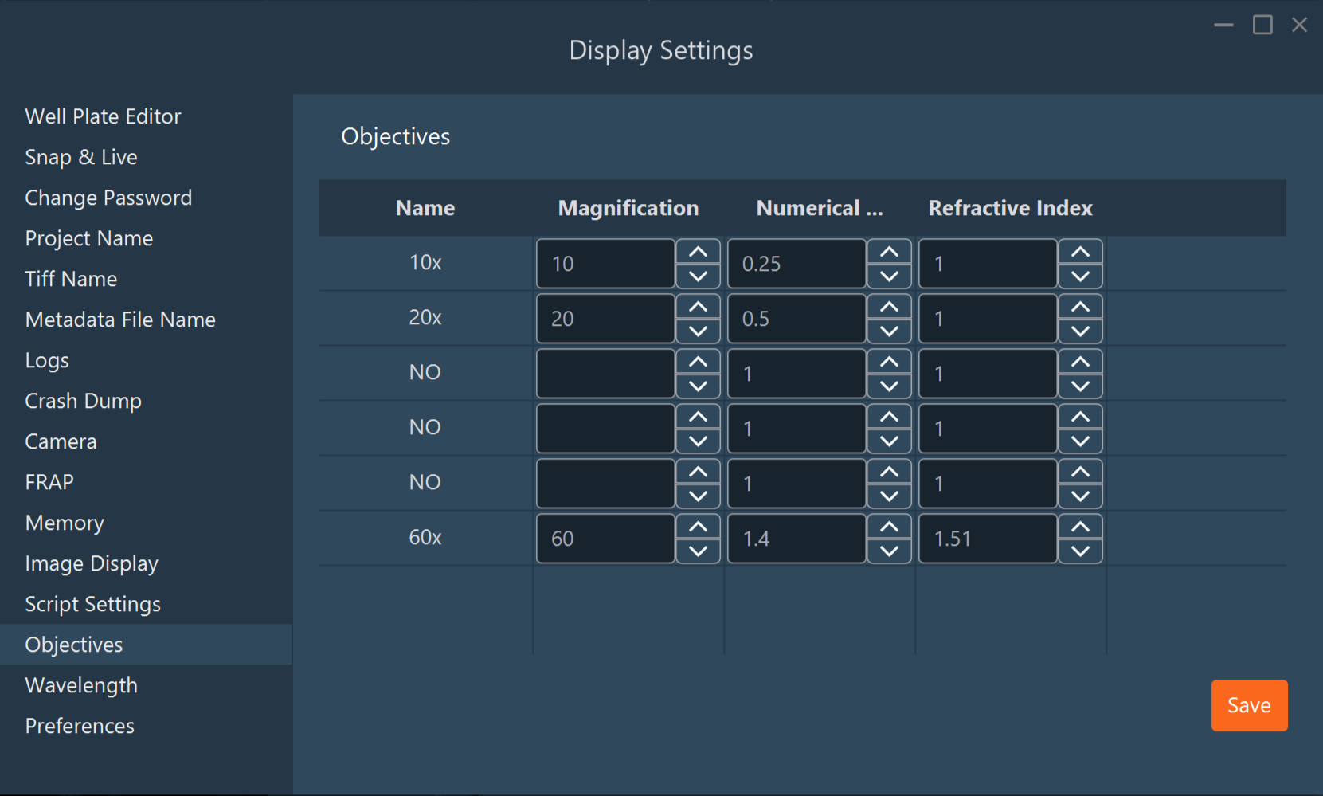Open the Crash Dump settings
Screen dimensions: 1323x796
[x=83, y=400]
